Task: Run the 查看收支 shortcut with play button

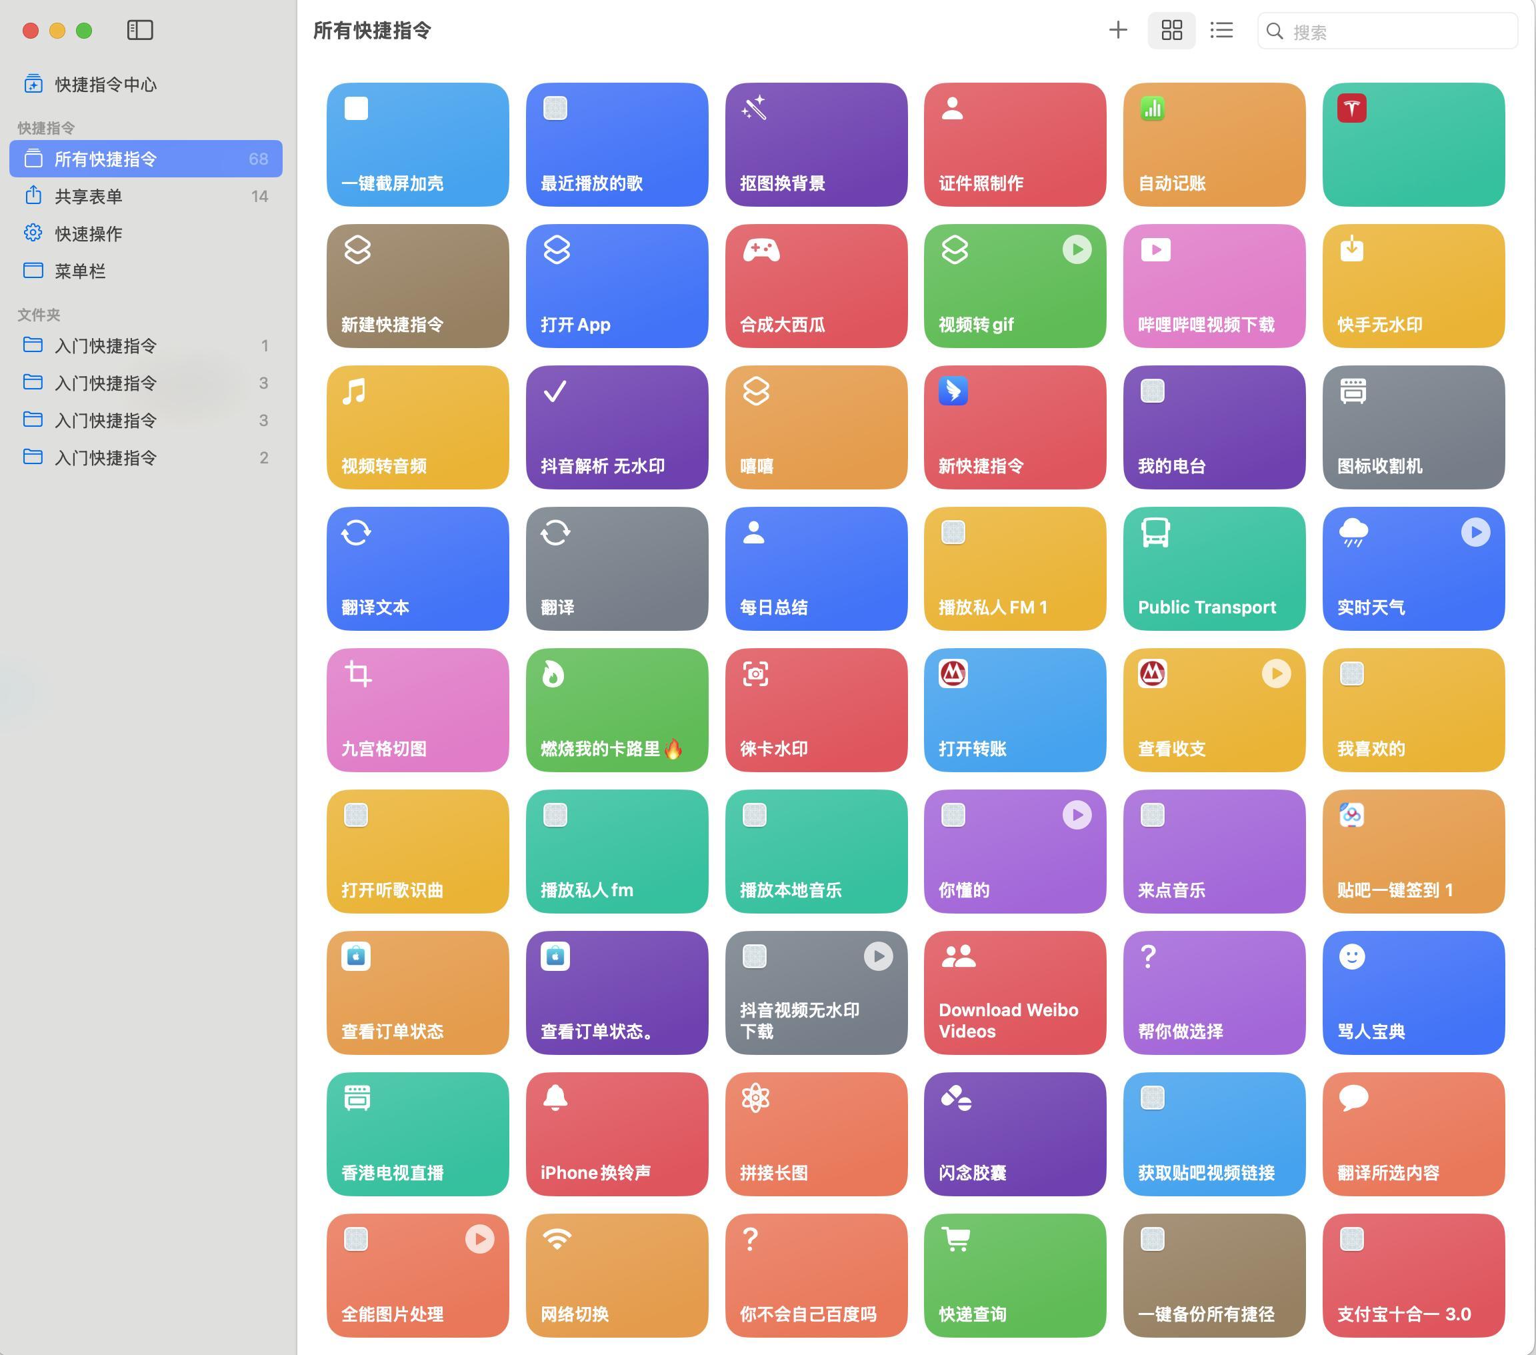Action: (1276, 673)
